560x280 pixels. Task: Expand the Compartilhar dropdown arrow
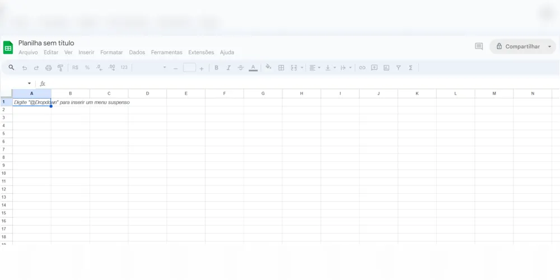[x=550, y=46]
